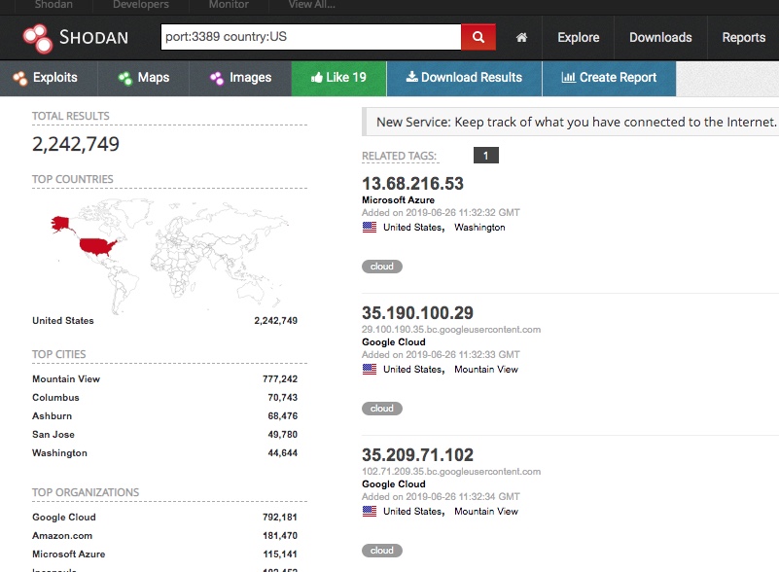
Task: Click Mountain View in 35.209.71.102 result
Action: point(486,512)
